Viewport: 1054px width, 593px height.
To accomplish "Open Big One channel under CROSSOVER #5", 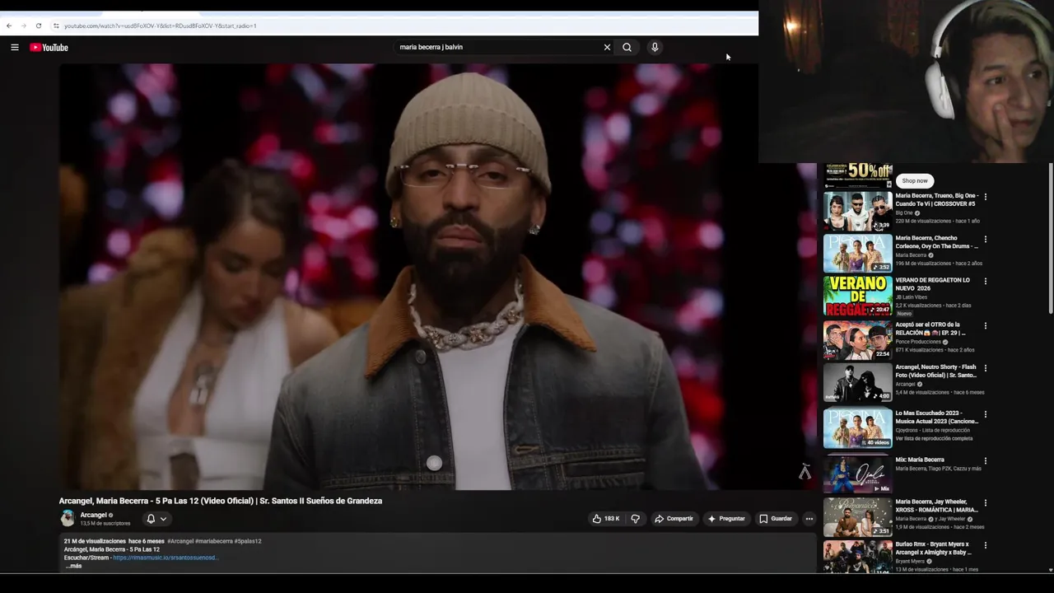I will (904, 213).
